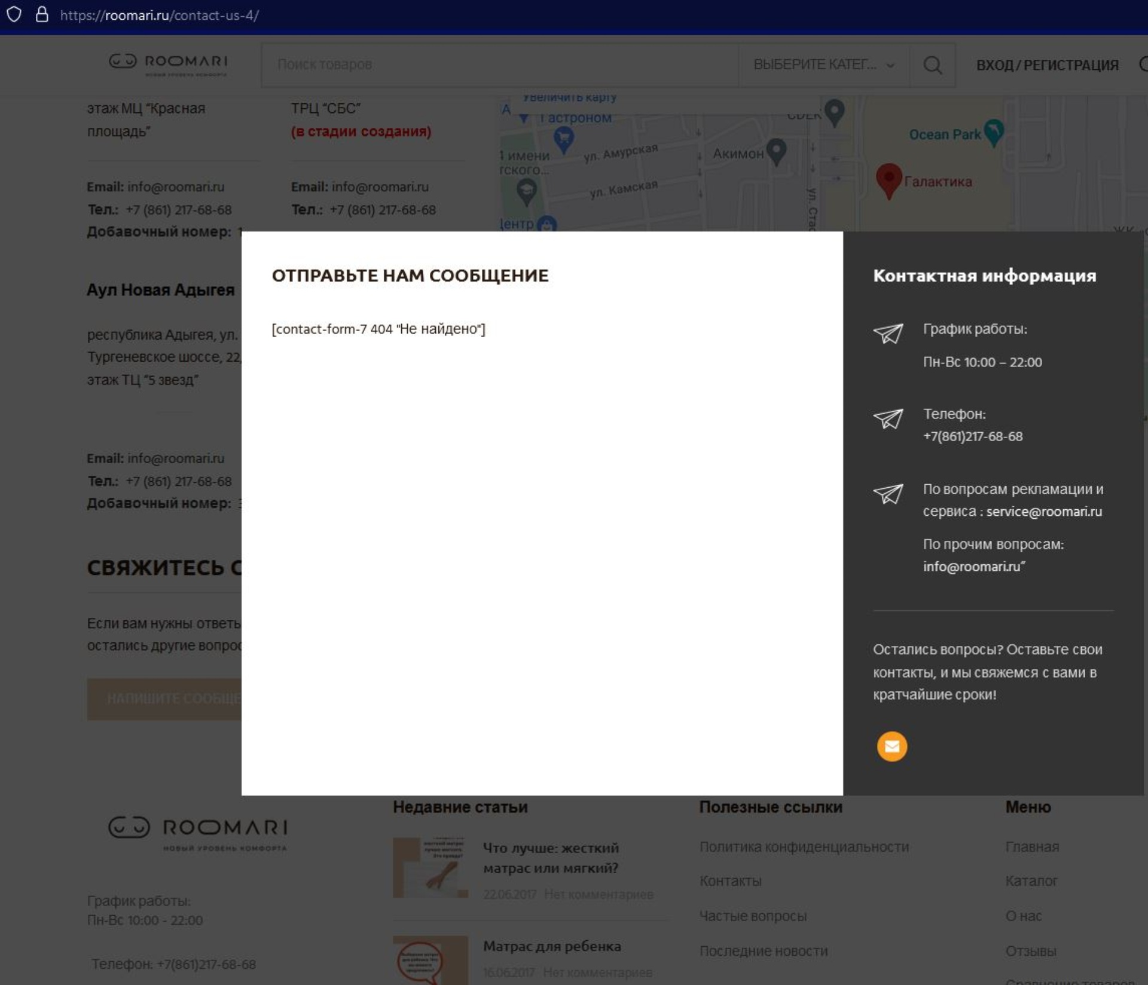Click the shield tracking protection icon
Screen dimensions: 1148x985
coord(14,14)
